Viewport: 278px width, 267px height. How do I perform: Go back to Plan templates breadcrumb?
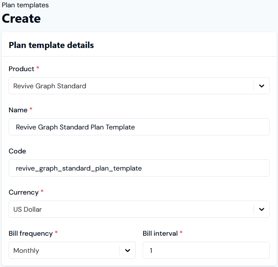[x=25, y=5]
